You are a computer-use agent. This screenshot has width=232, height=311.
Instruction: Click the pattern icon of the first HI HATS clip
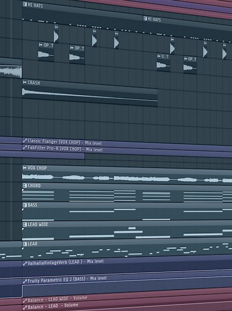tap(25, 4)
